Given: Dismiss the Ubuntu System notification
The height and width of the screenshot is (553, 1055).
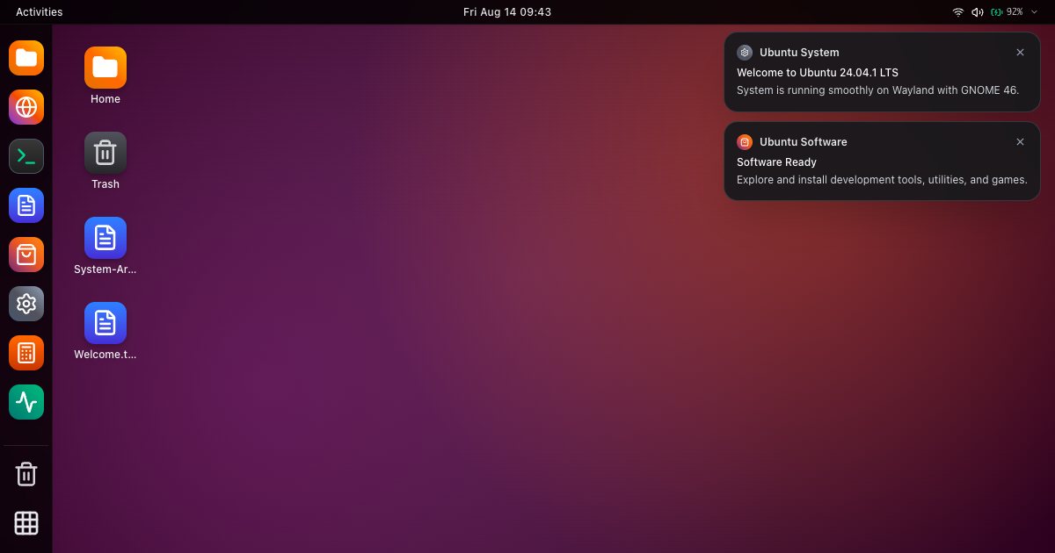Looking at the screenshot, I should pyautogui.click(x=1020, y=53).
